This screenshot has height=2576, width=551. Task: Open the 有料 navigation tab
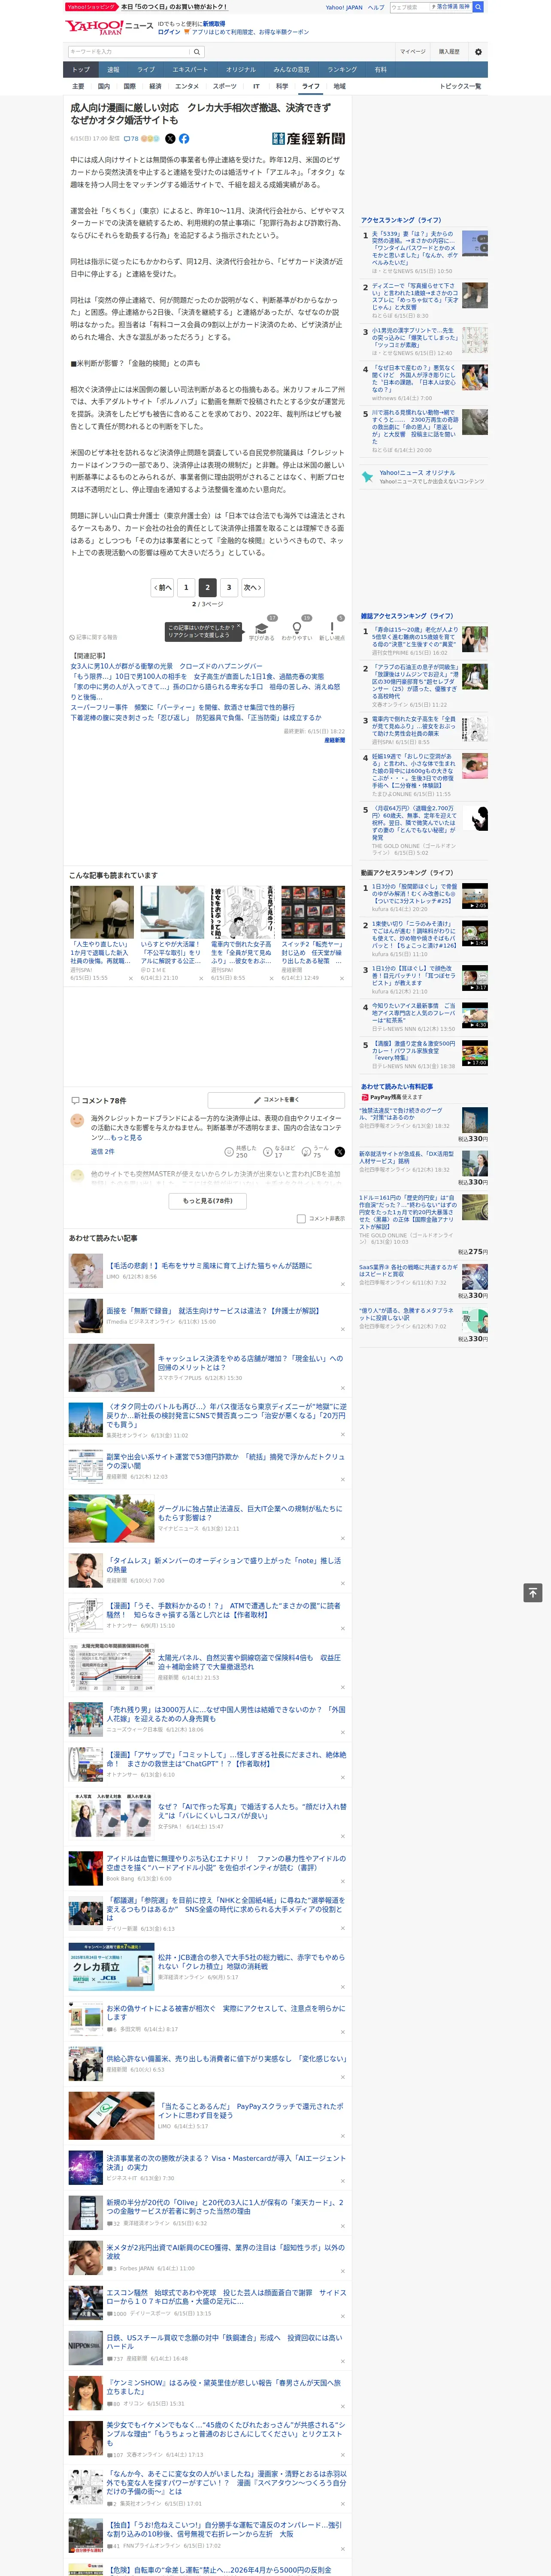pyautogui.click(x=380, y=70)
